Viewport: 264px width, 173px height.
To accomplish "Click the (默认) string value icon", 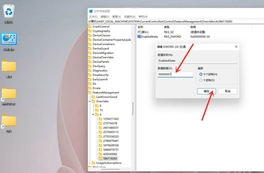I will tap(139, 32).
